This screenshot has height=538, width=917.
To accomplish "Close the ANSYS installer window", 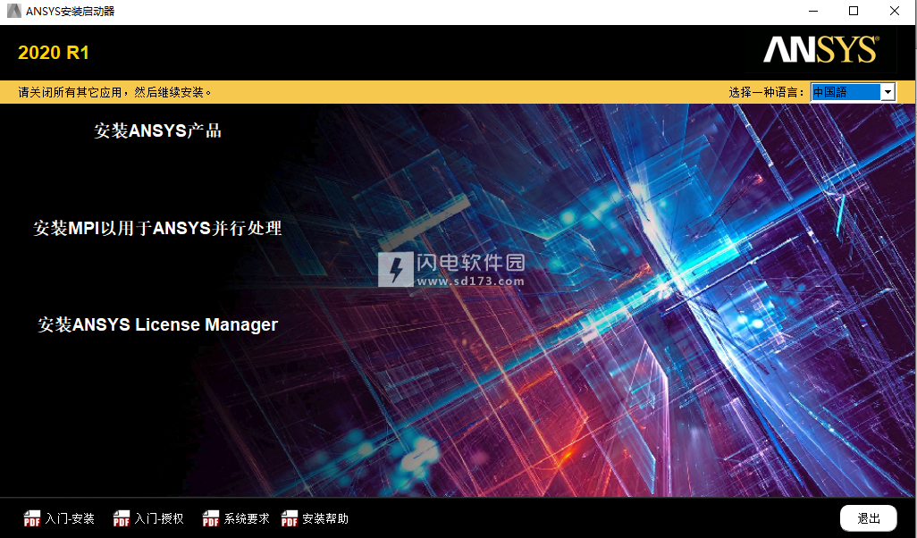I will [894, 11].
